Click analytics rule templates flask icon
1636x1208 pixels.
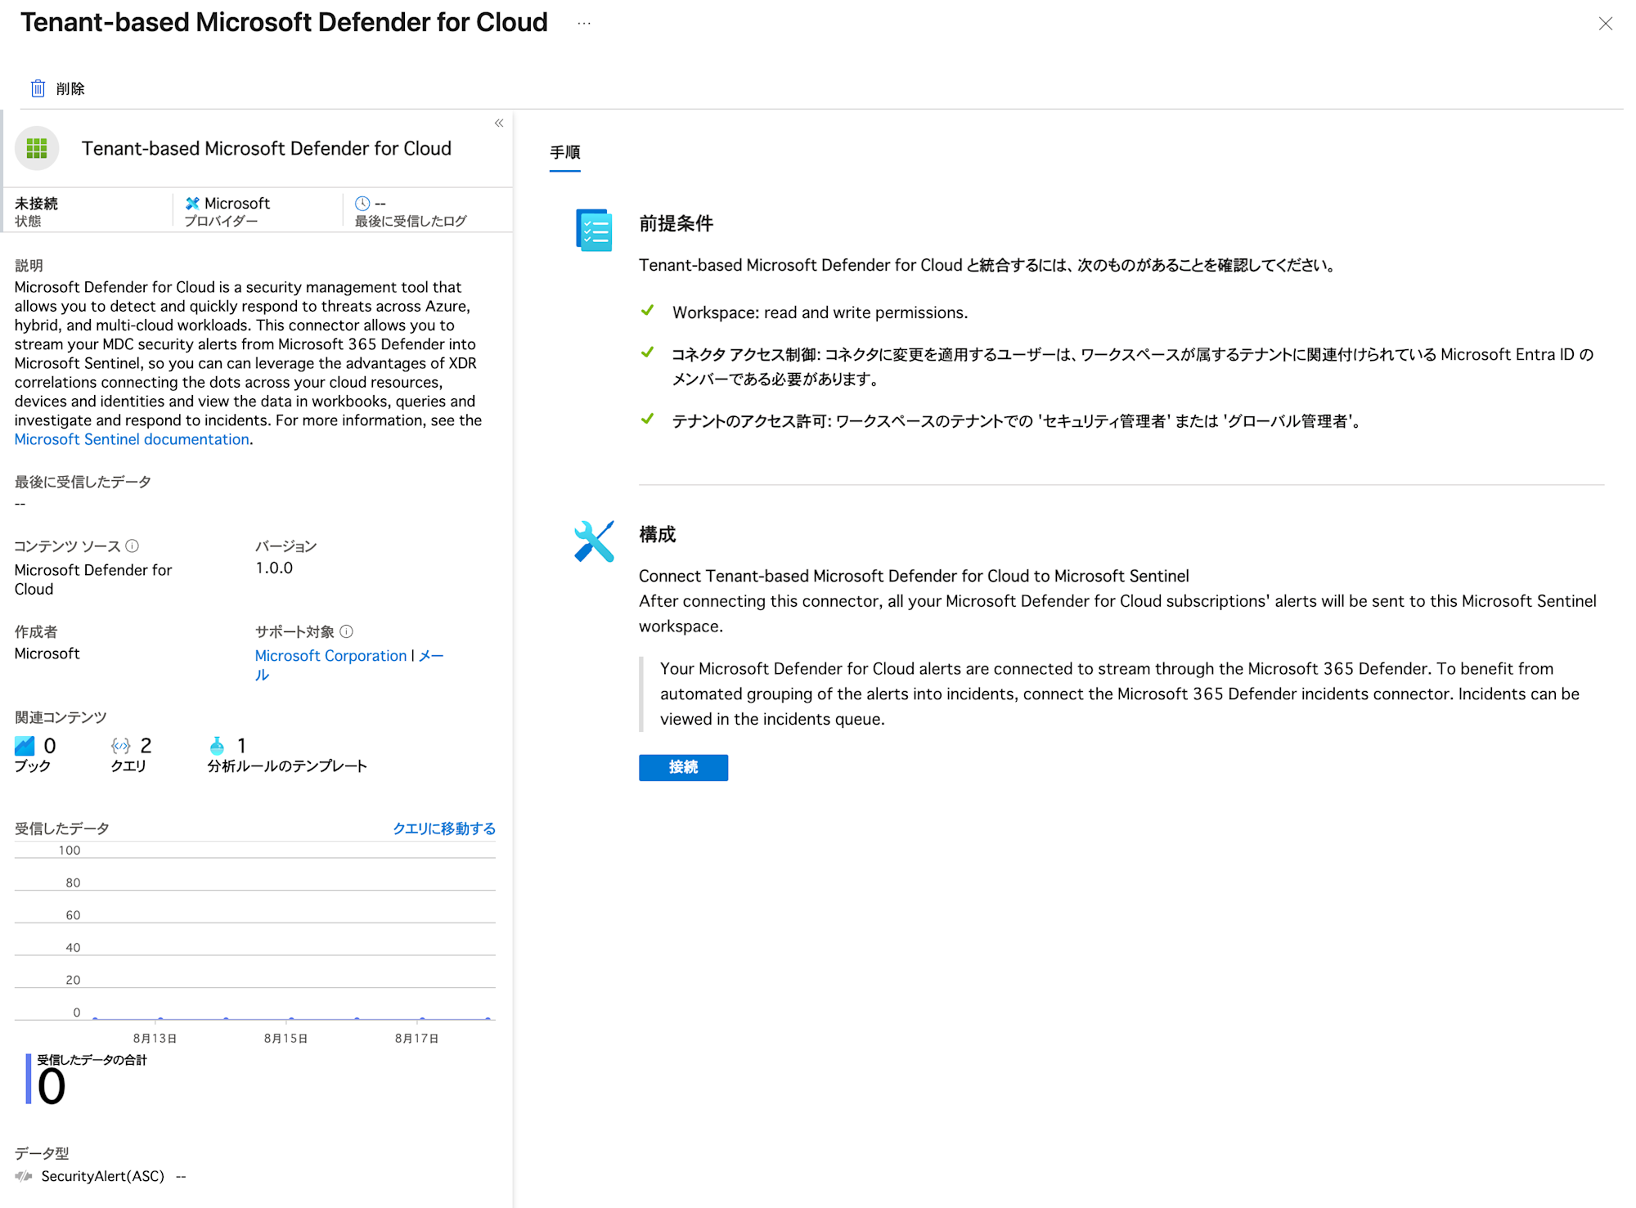217,746
